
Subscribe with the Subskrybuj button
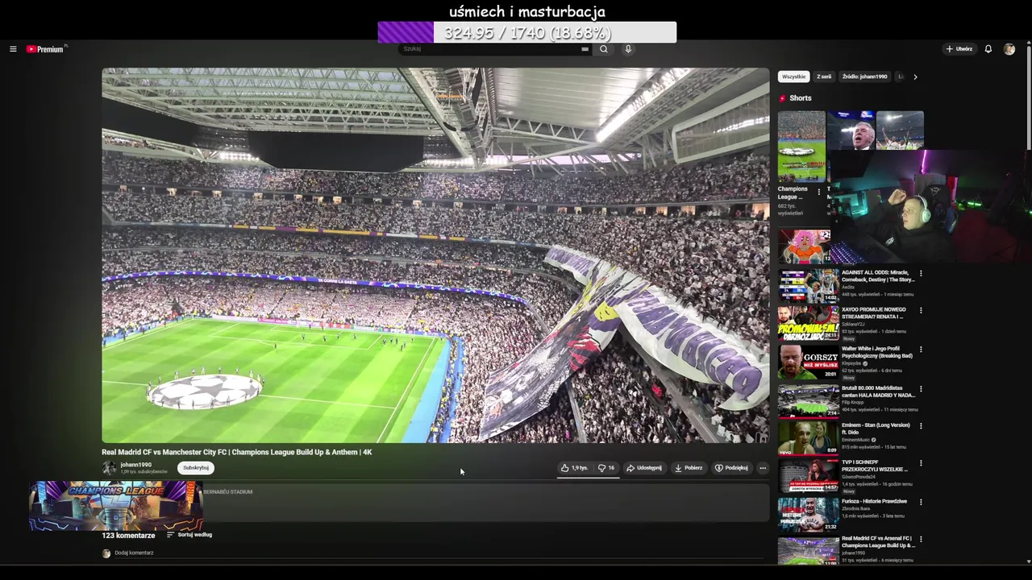196,468
